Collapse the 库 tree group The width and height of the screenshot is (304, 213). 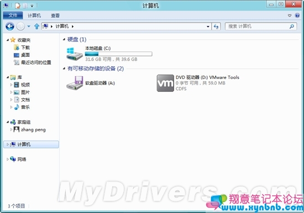[8, 77]
